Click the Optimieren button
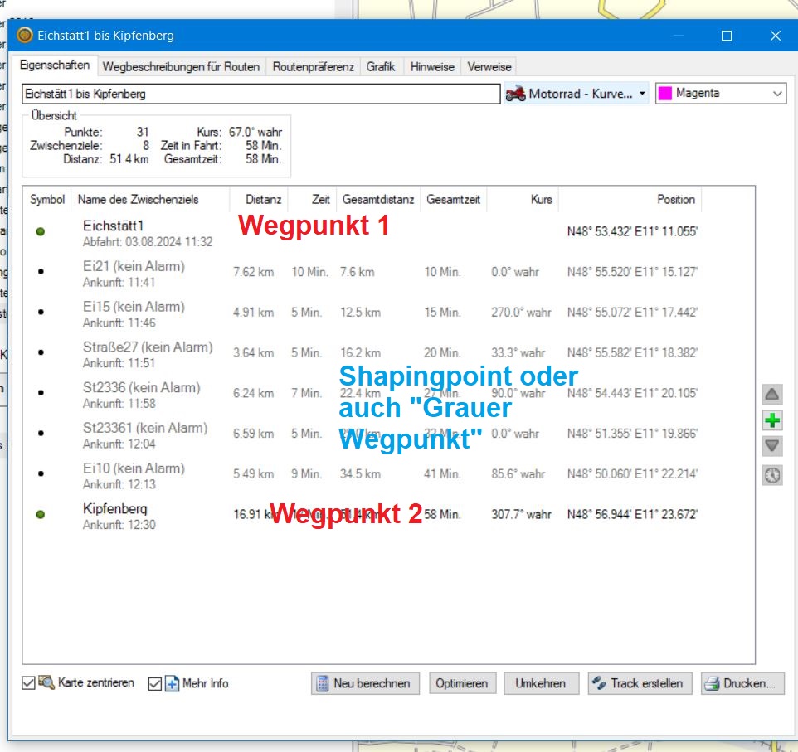 coord(462,683)
